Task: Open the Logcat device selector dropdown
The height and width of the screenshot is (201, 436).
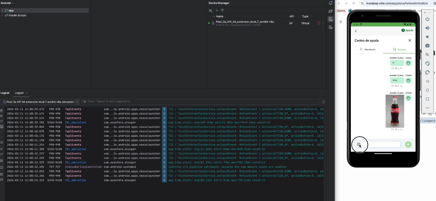Action: coord(40,102)
